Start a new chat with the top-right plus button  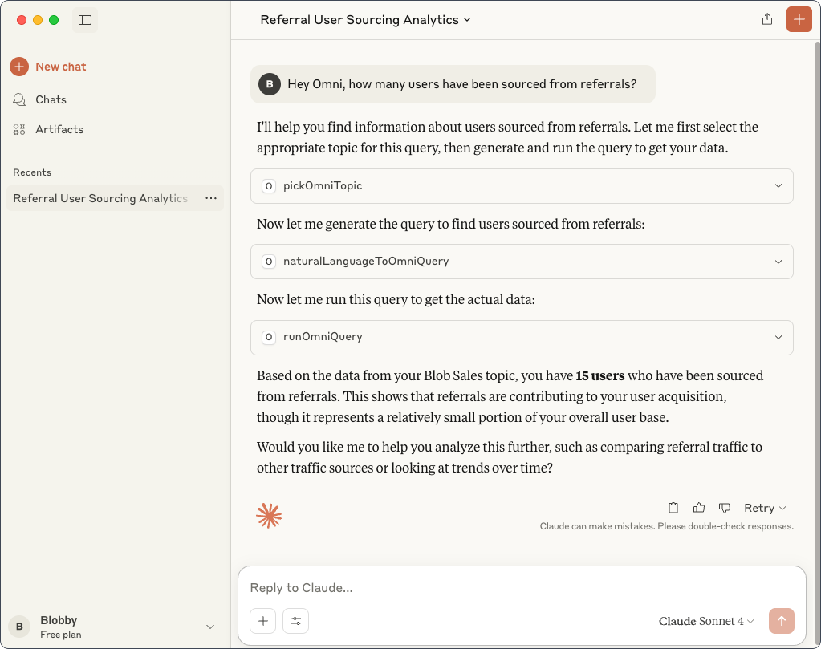(x=799, y=19)
